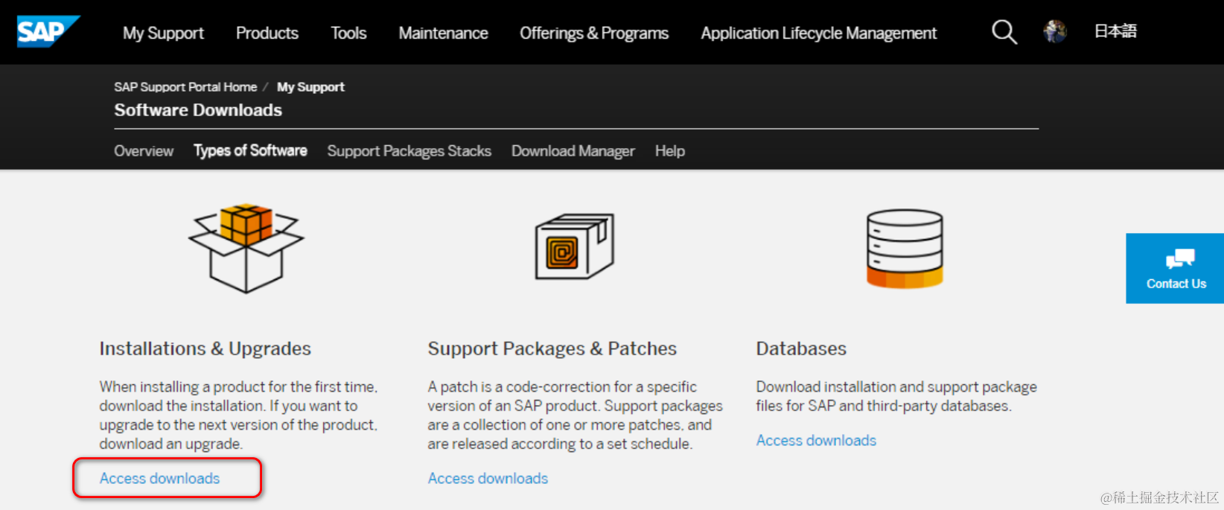Image resolution: width=1224 pixels, height=510 pixels.
Task: Select the Types of Software tab
Action: [250, 150]
